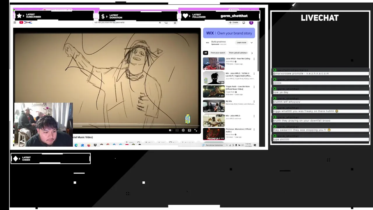Start voice search with the microphone icon
373x210 pixels.
[175, 22]
